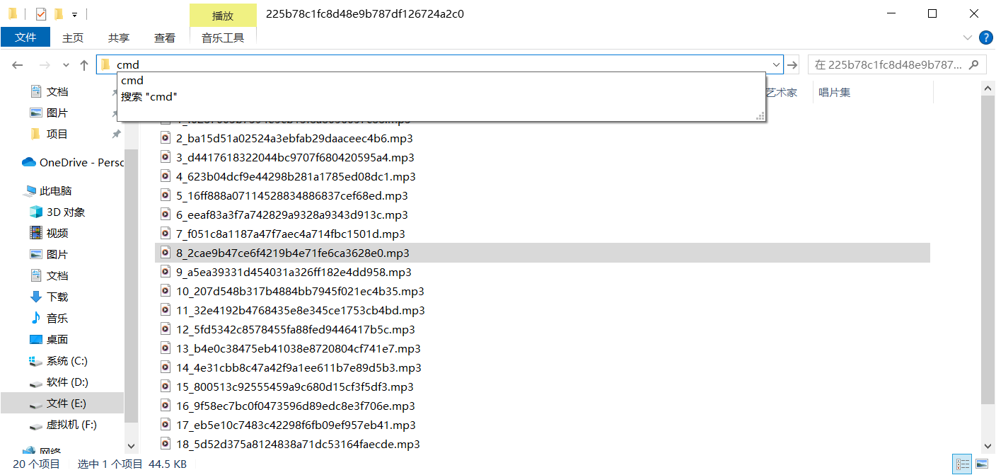The height and width of the screenshot is (475, 996).
Task: Open the address bar history dropdown
Action: click(776, 64)
